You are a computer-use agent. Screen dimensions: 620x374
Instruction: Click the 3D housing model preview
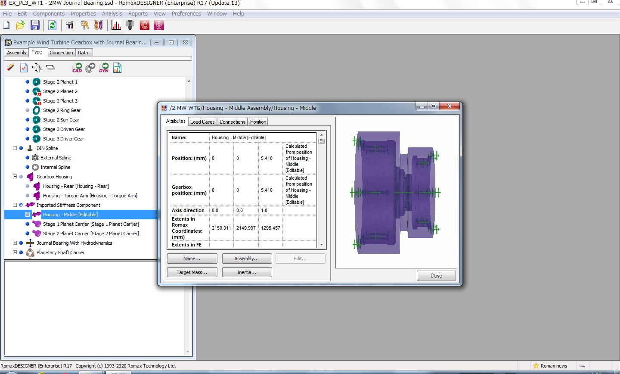pyautogui.click(x=396, y=193)
